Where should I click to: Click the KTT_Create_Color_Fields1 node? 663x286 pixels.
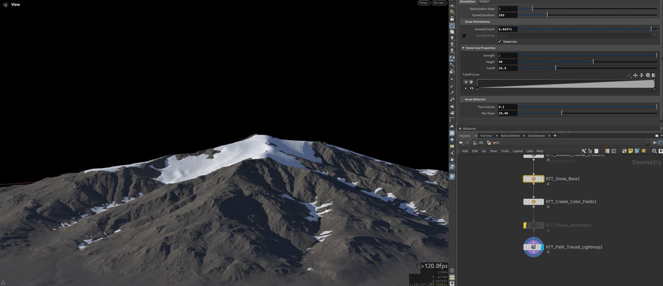[533, 202]
